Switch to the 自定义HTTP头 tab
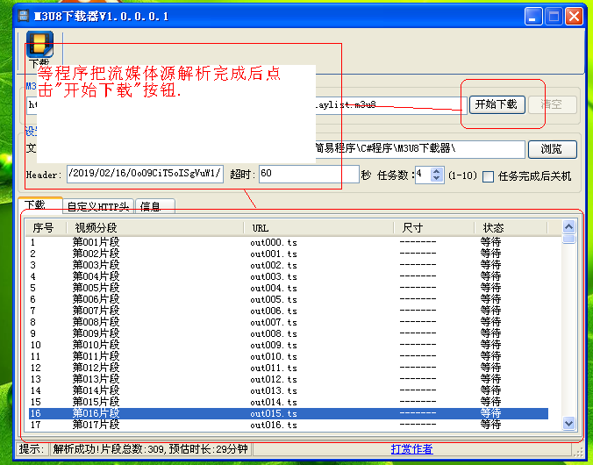 point(97,206)
